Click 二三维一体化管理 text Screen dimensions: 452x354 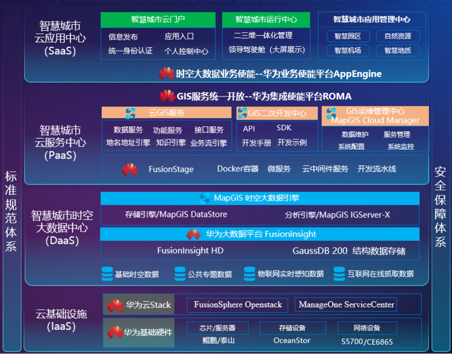click(x=263, y=35)
